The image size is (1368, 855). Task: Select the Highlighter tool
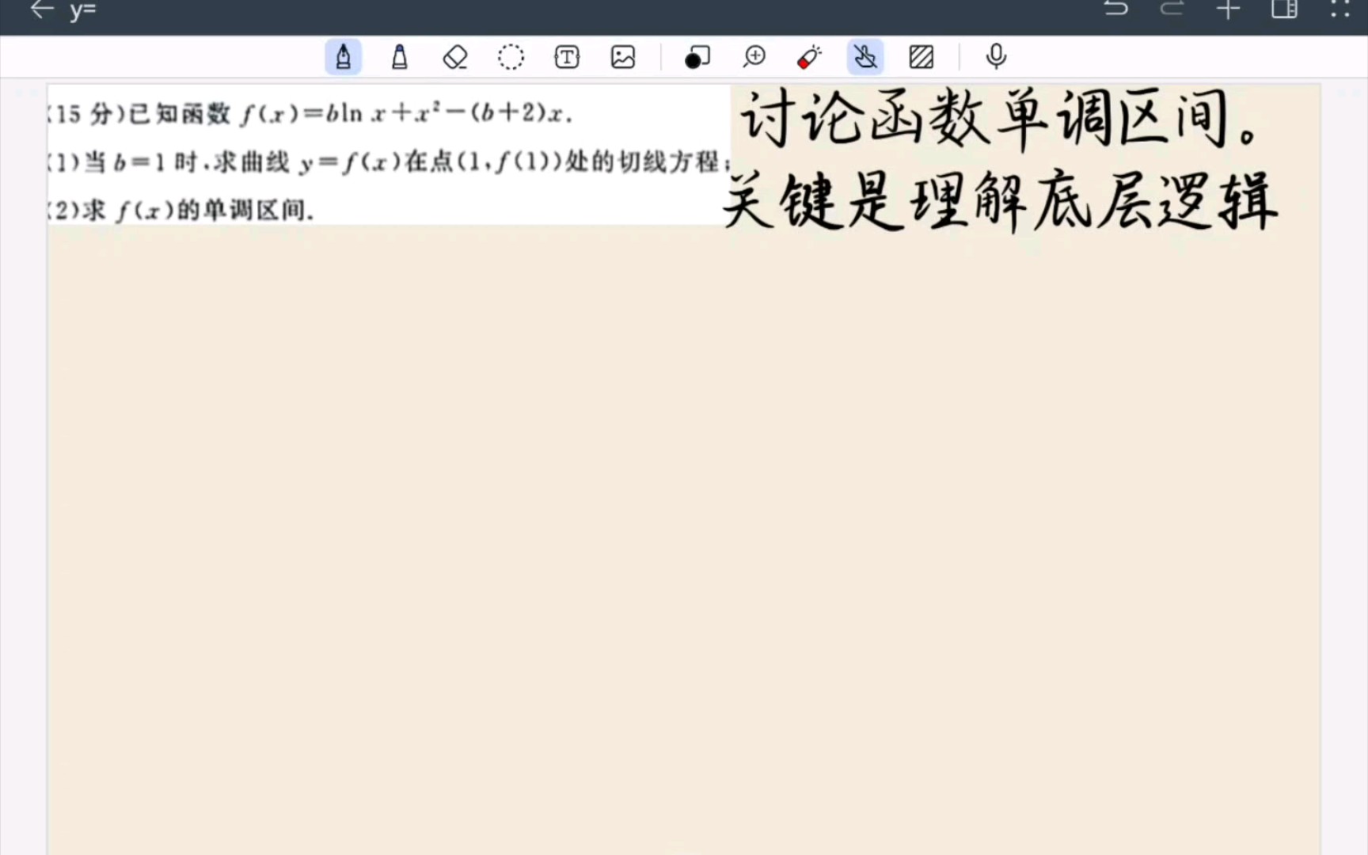coord(400,57)
